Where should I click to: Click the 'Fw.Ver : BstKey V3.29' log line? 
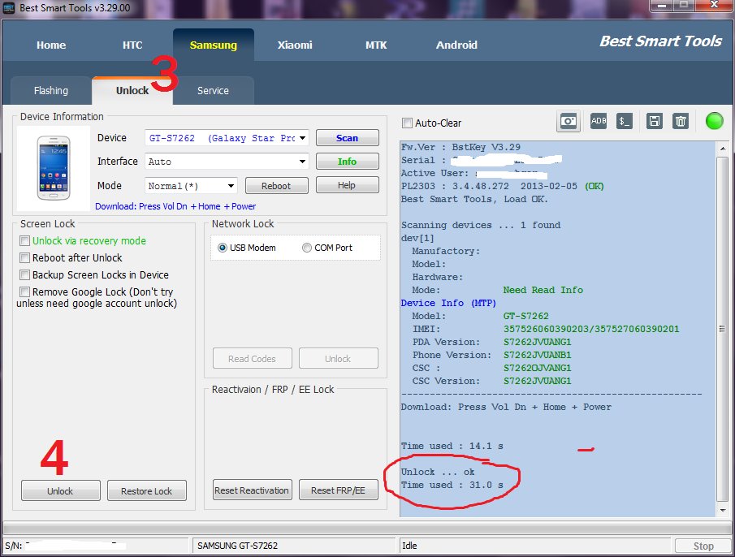460,147
